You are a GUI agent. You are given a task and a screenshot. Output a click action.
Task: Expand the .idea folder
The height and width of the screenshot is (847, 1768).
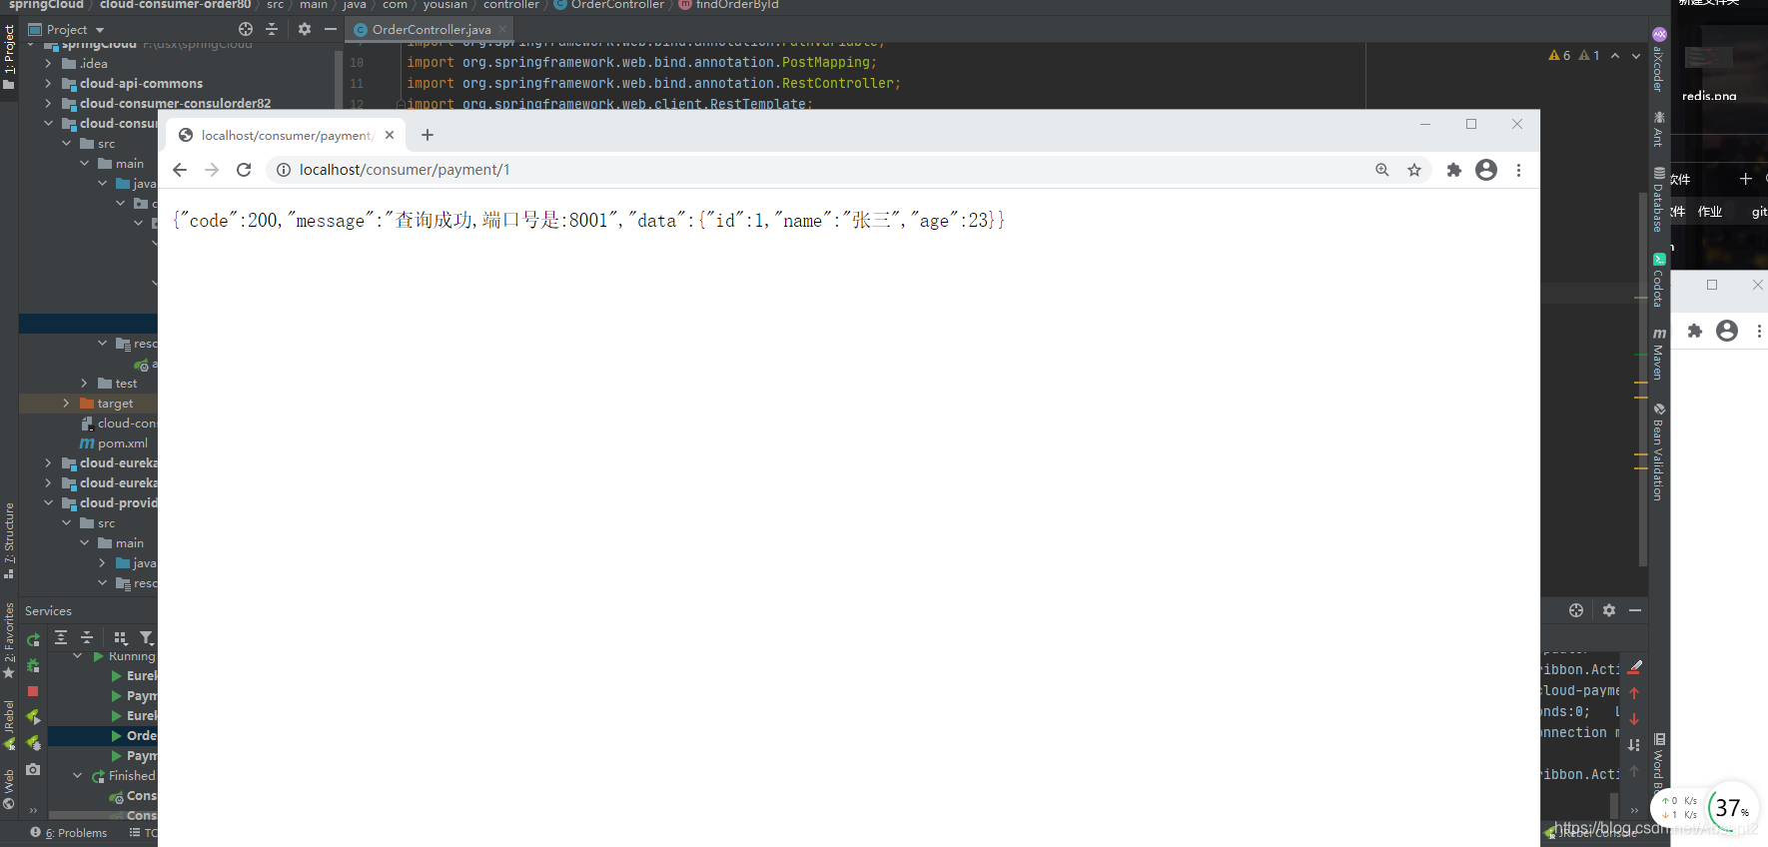click(x=48, y=63)
